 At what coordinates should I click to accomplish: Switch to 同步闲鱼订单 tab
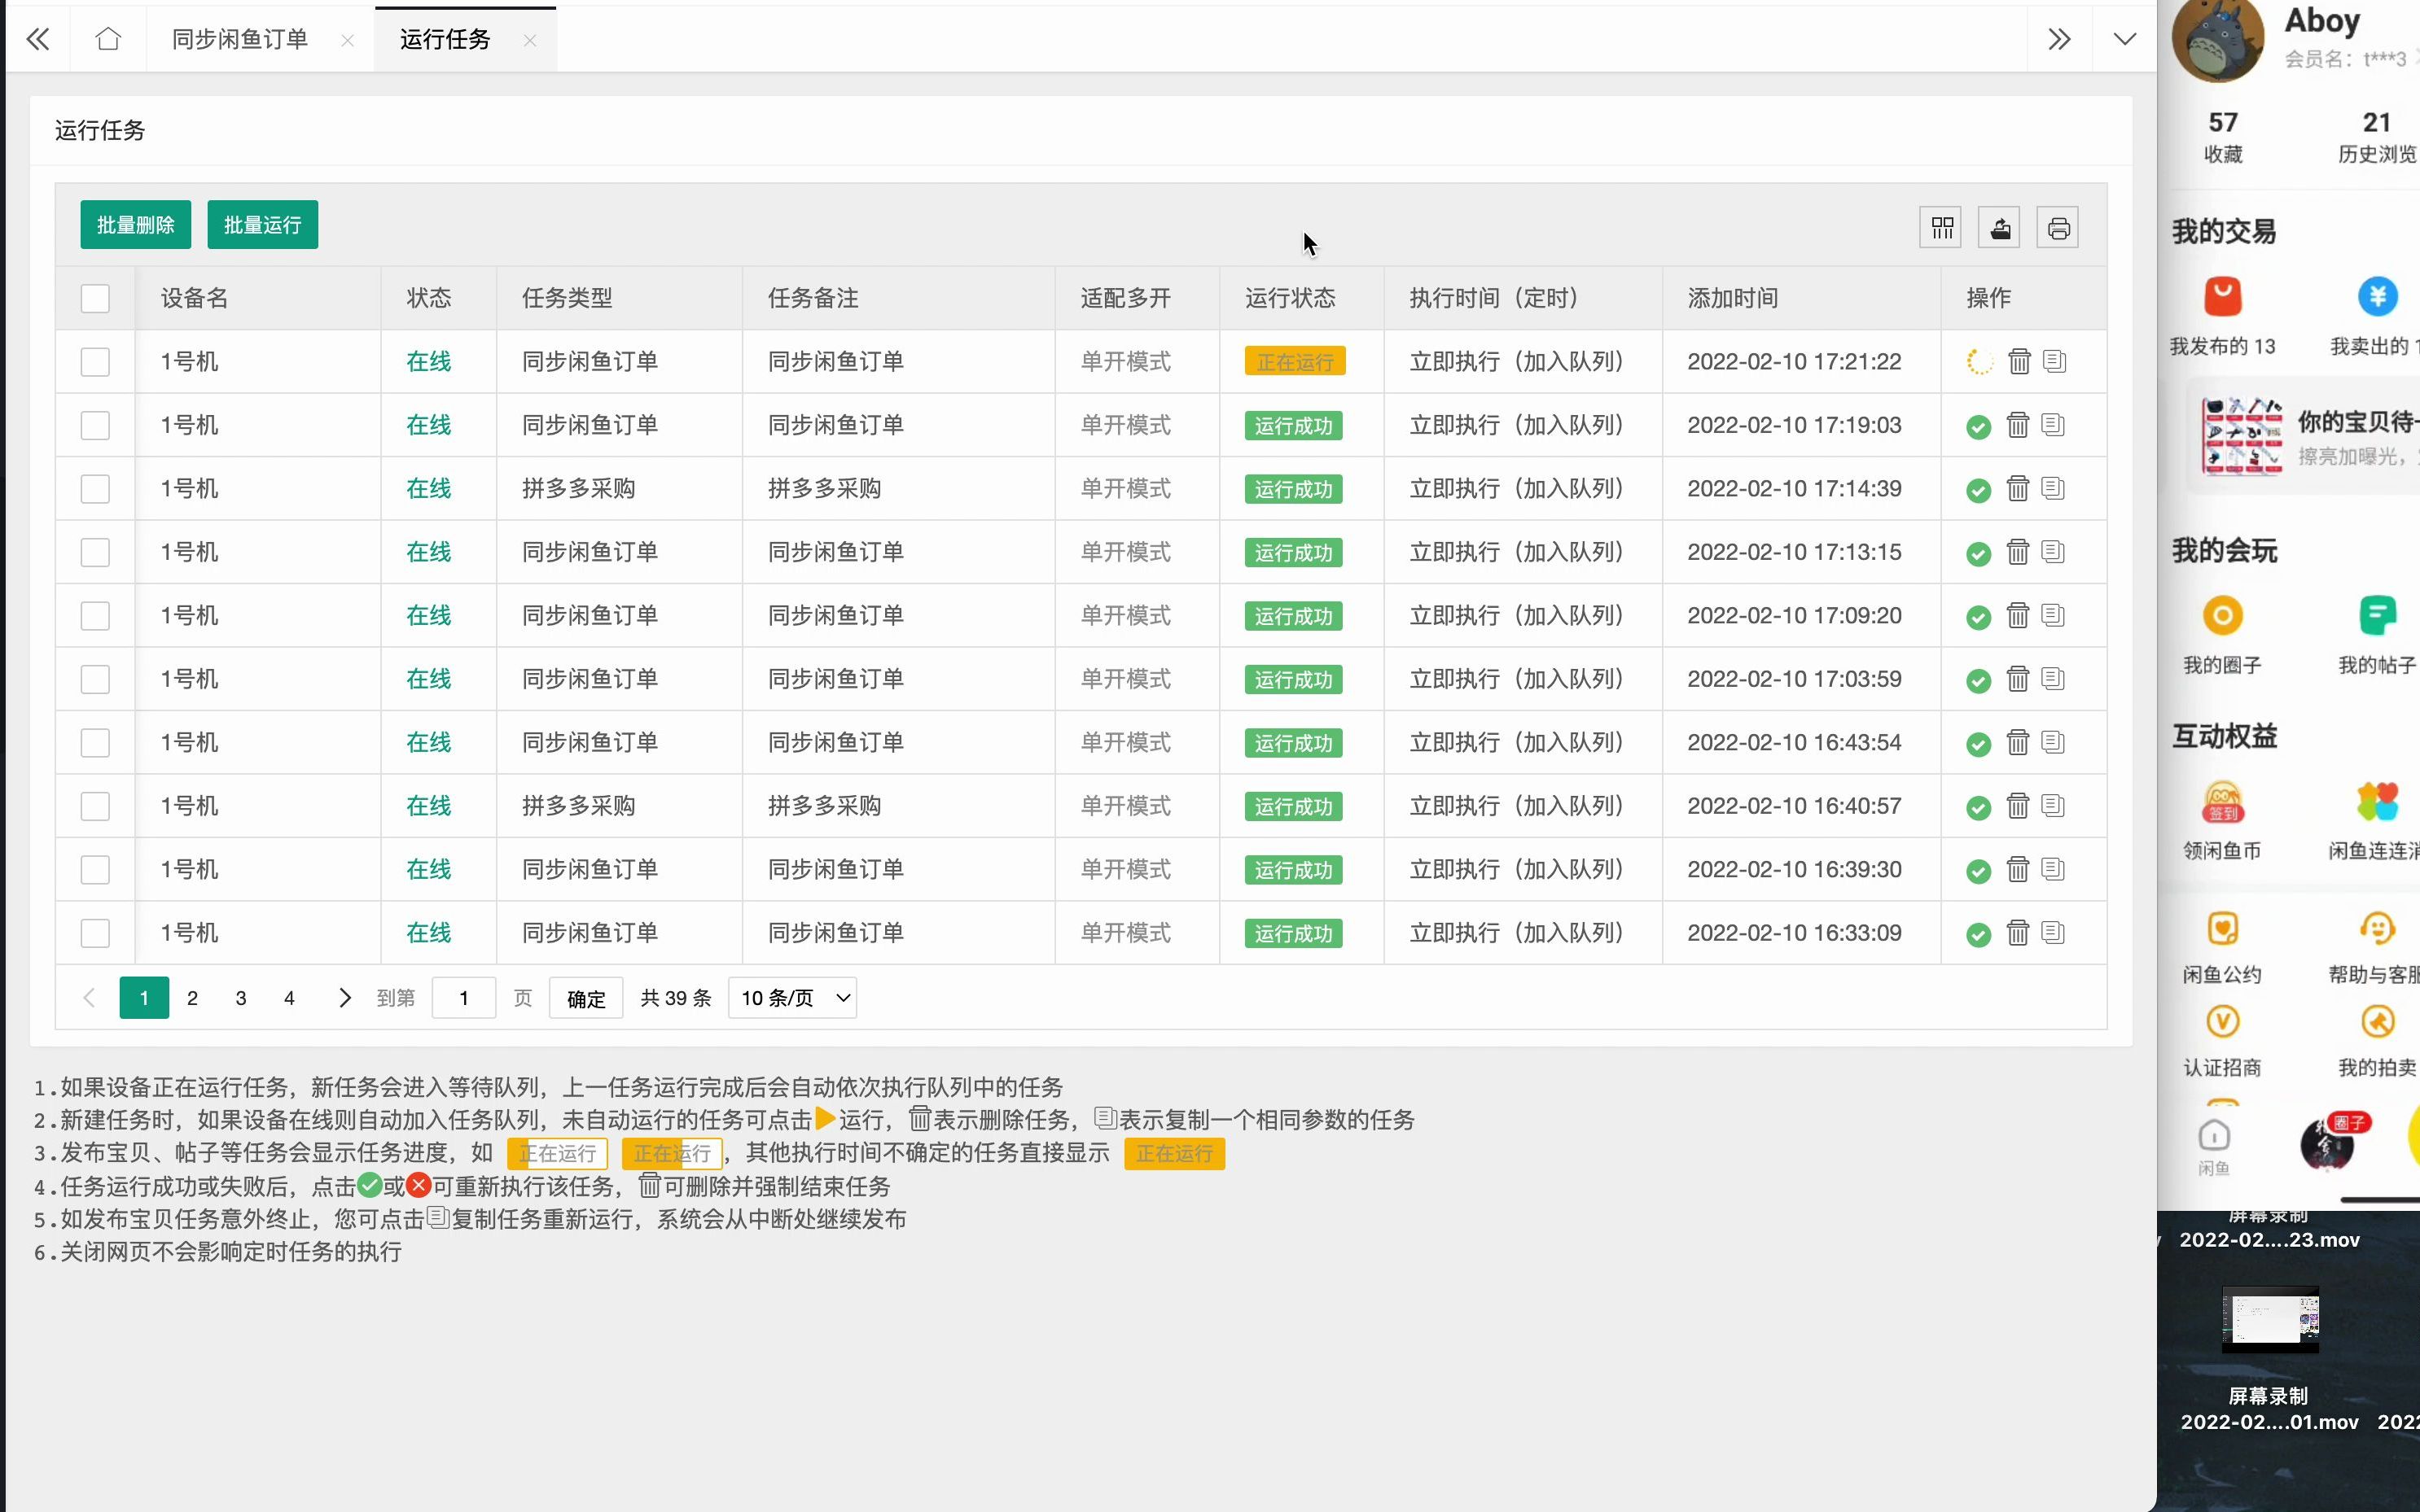point(240,39)
